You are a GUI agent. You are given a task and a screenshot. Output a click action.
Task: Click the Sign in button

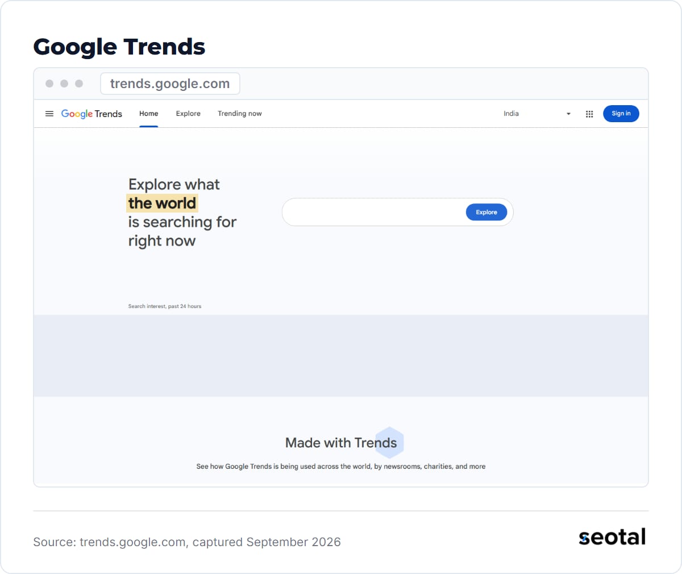[x=621, y=114]
